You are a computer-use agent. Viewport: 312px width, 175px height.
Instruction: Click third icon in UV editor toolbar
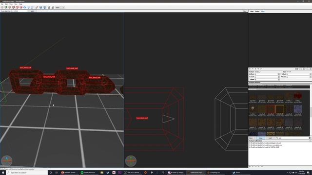(255, 69)
